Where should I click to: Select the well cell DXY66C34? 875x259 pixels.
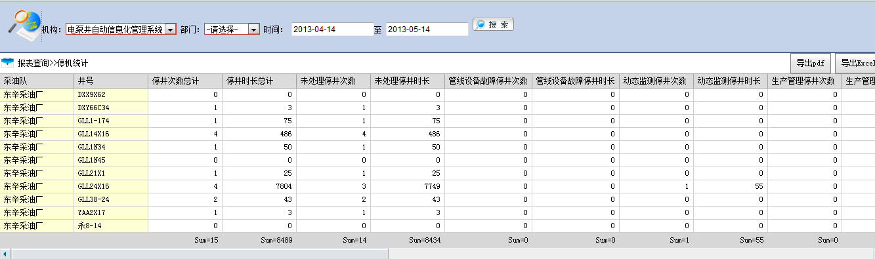pyautogui.click(x=111, y=108)
